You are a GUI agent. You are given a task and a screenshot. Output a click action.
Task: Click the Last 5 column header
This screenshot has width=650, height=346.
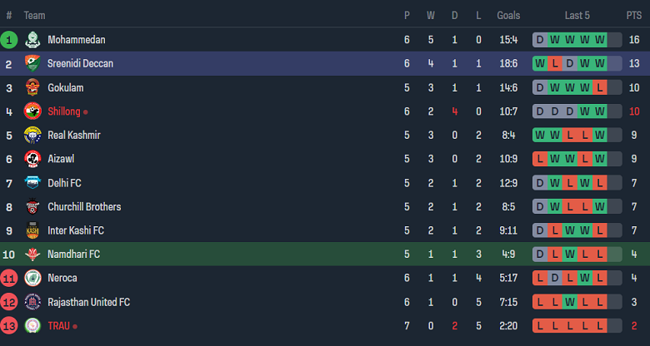click(577, 16)
